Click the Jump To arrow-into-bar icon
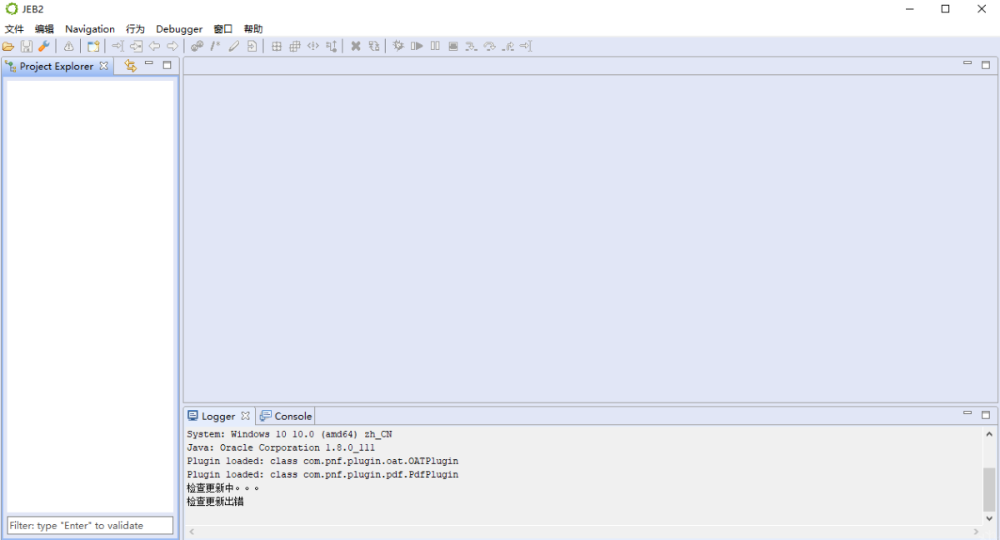The height and width of the screenshot is (540, 1000). click(x=117, y=47)
